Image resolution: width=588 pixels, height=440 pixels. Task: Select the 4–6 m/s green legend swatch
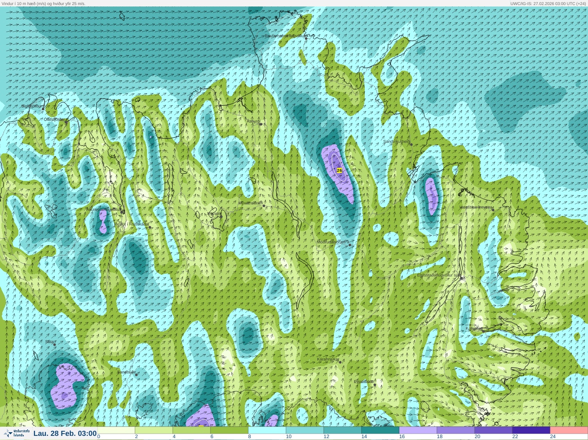(192, 430)
